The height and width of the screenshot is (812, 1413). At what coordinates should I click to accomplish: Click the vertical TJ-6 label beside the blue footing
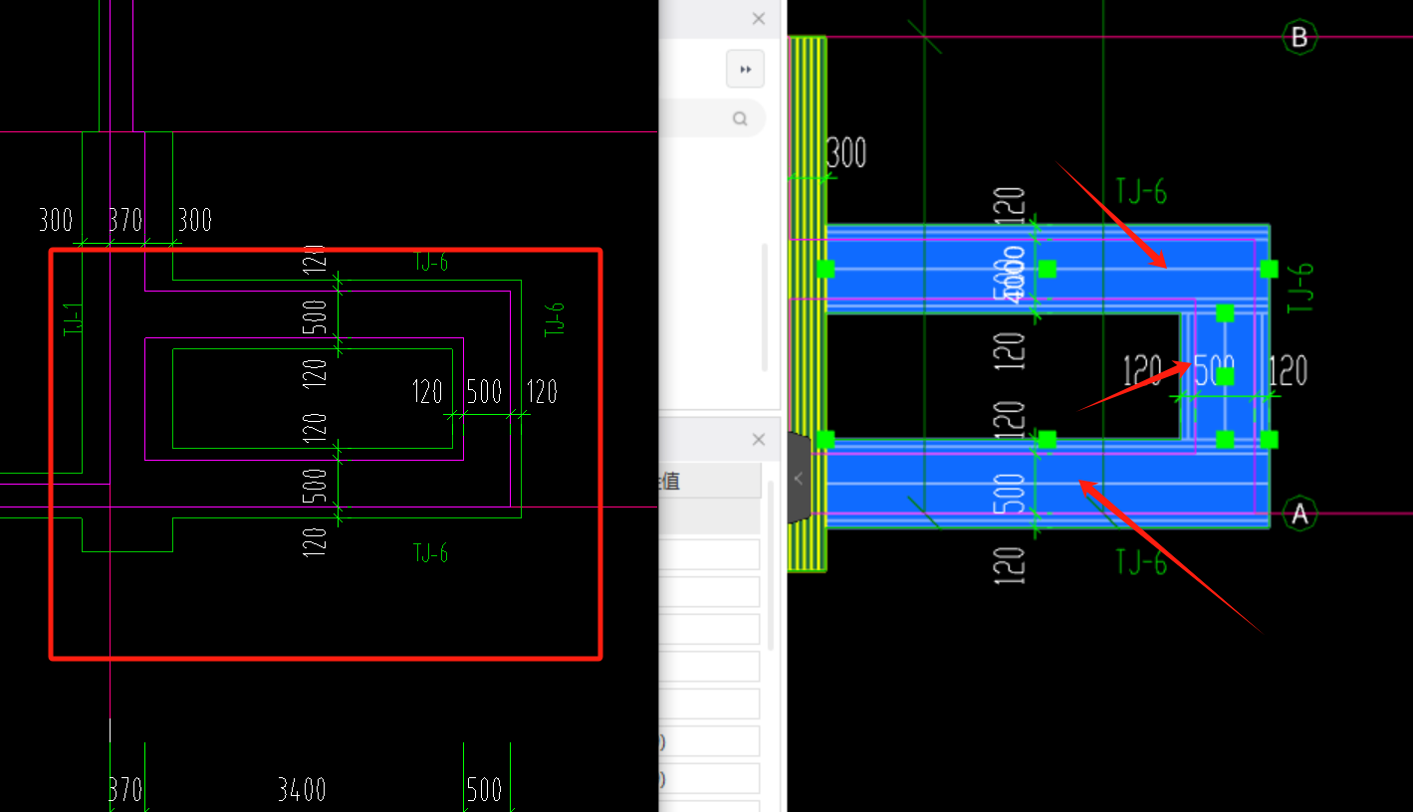click(x=1301, y=289)
